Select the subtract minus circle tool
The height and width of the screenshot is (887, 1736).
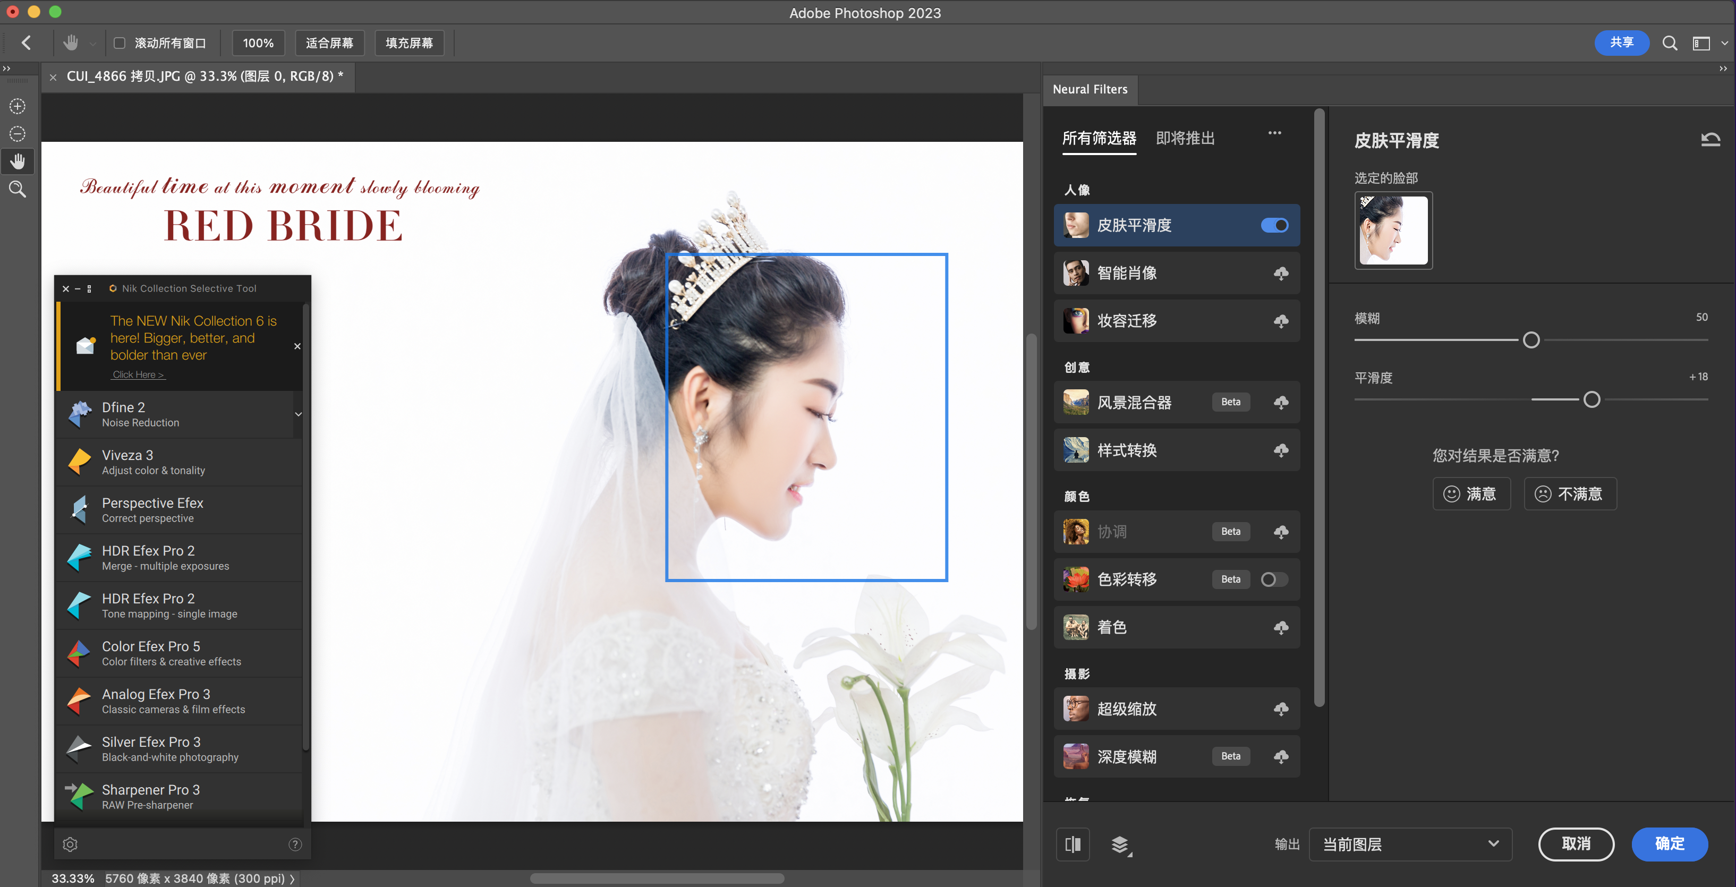point(18,134)
